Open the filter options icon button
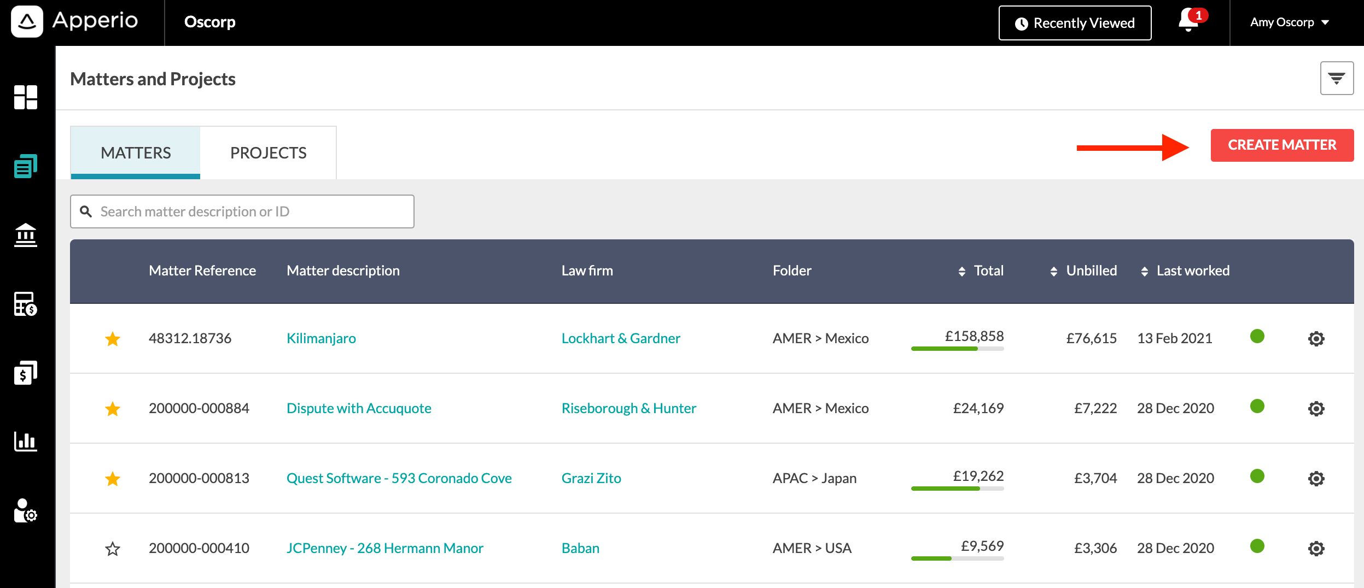 tap(1337, 78)
